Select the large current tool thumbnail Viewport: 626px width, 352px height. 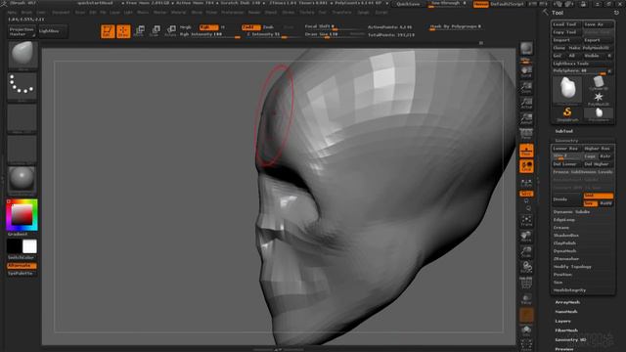[x=567, y=90]
